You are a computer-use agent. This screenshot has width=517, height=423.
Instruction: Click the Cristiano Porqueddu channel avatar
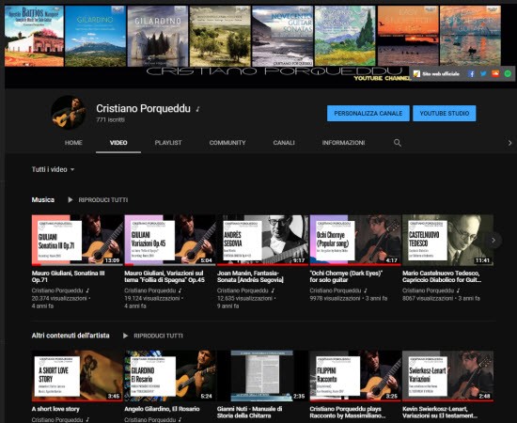[x=69, y=113]
